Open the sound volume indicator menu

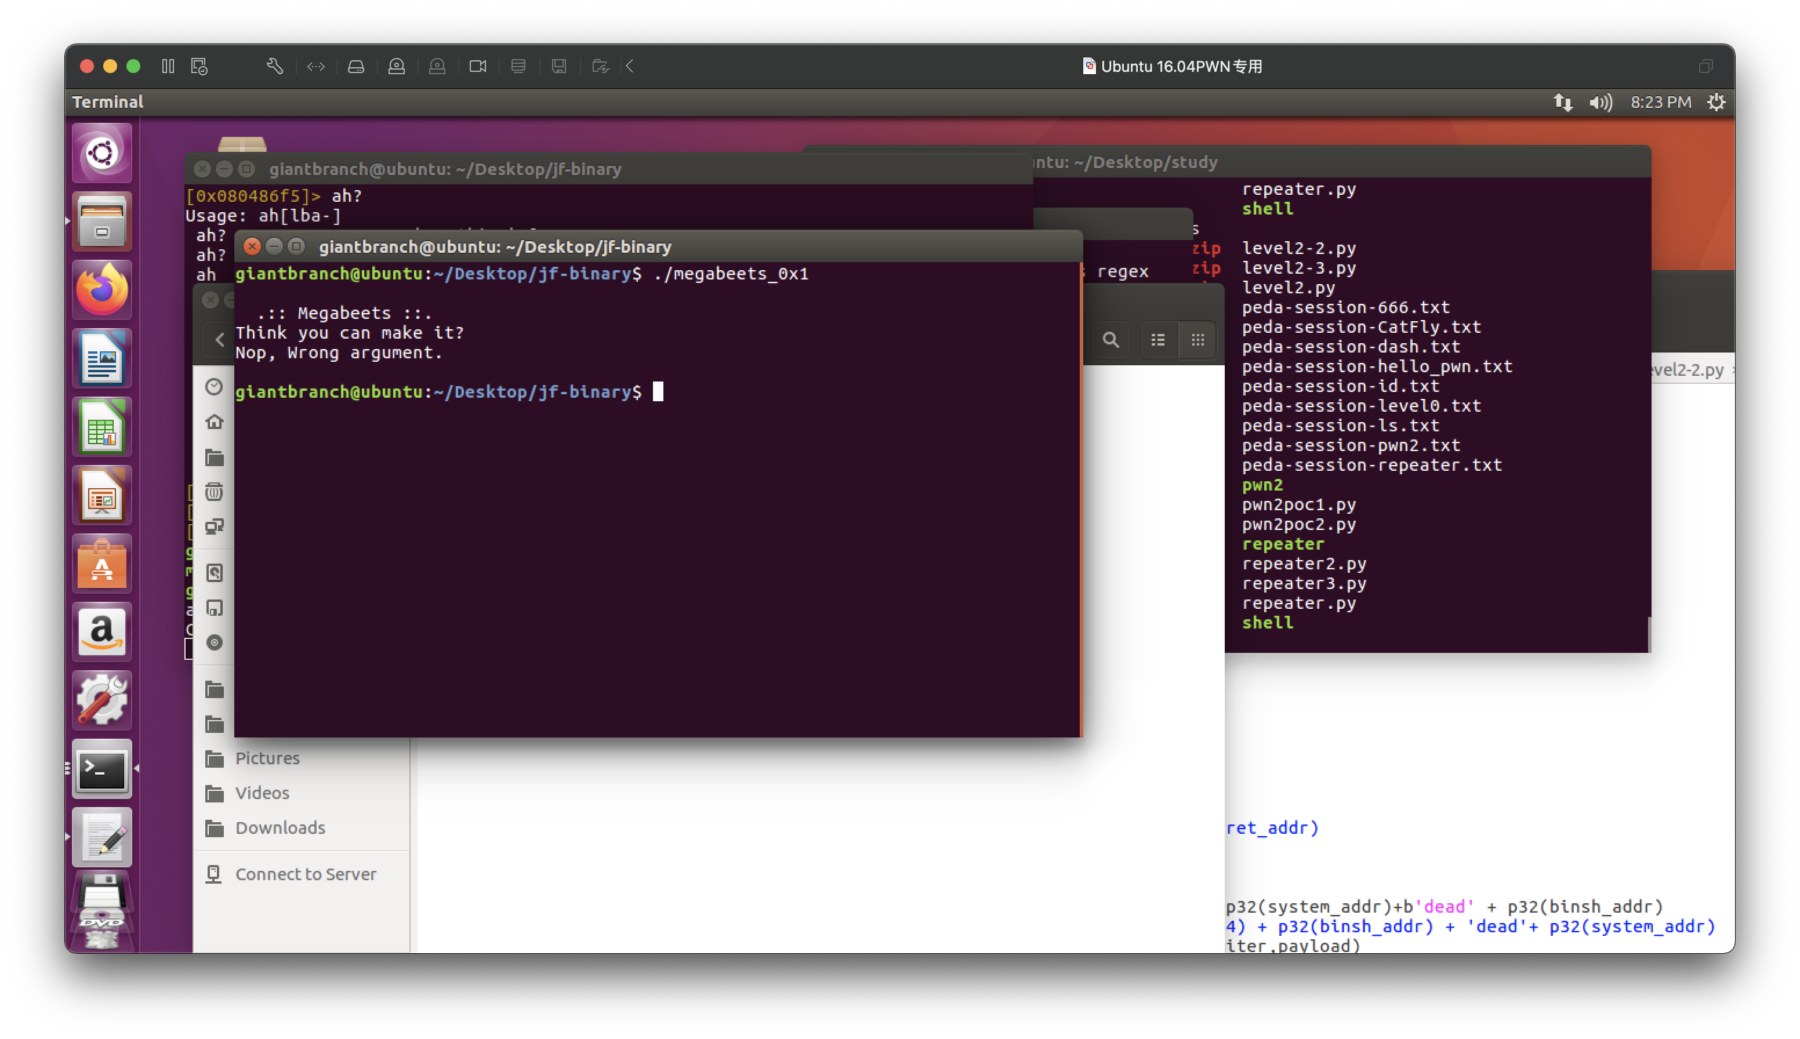tap(1600, 103)
